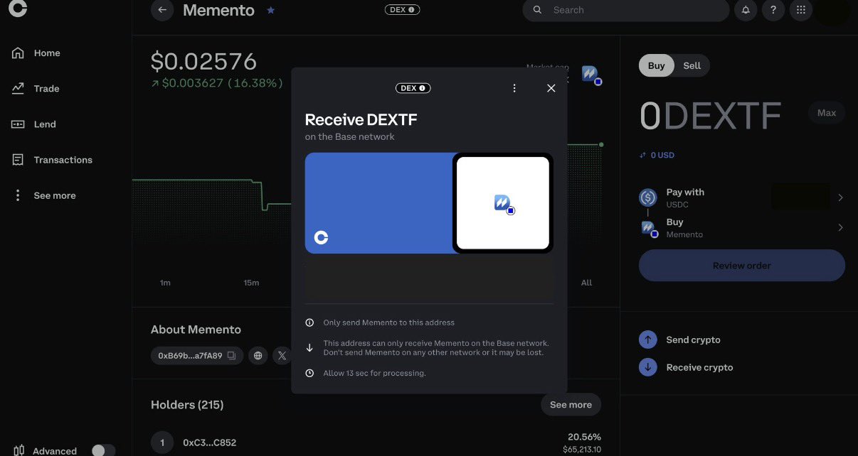Click the About Memento heading
The width and height of the screenshot is (858, 456).
(196, 330)
